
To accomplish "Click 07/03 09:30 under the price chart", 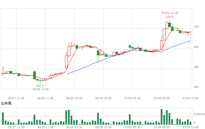I will [132, 98].
